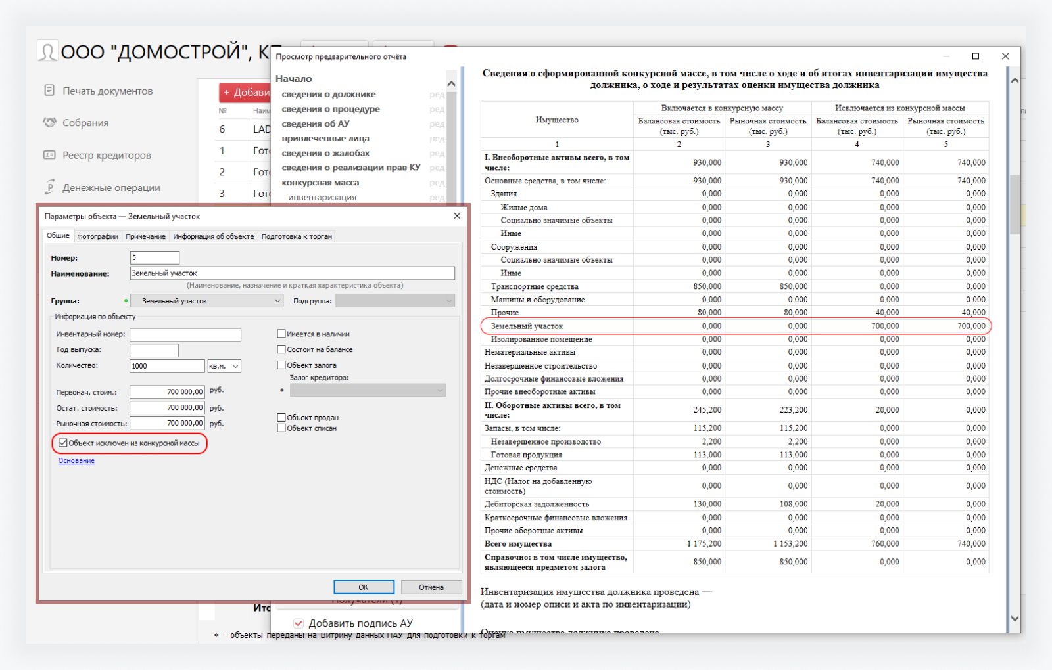Click the Рыночная стоимость field
The image size is (1052, 670).
pyautogui.click(x=167, y=424)
